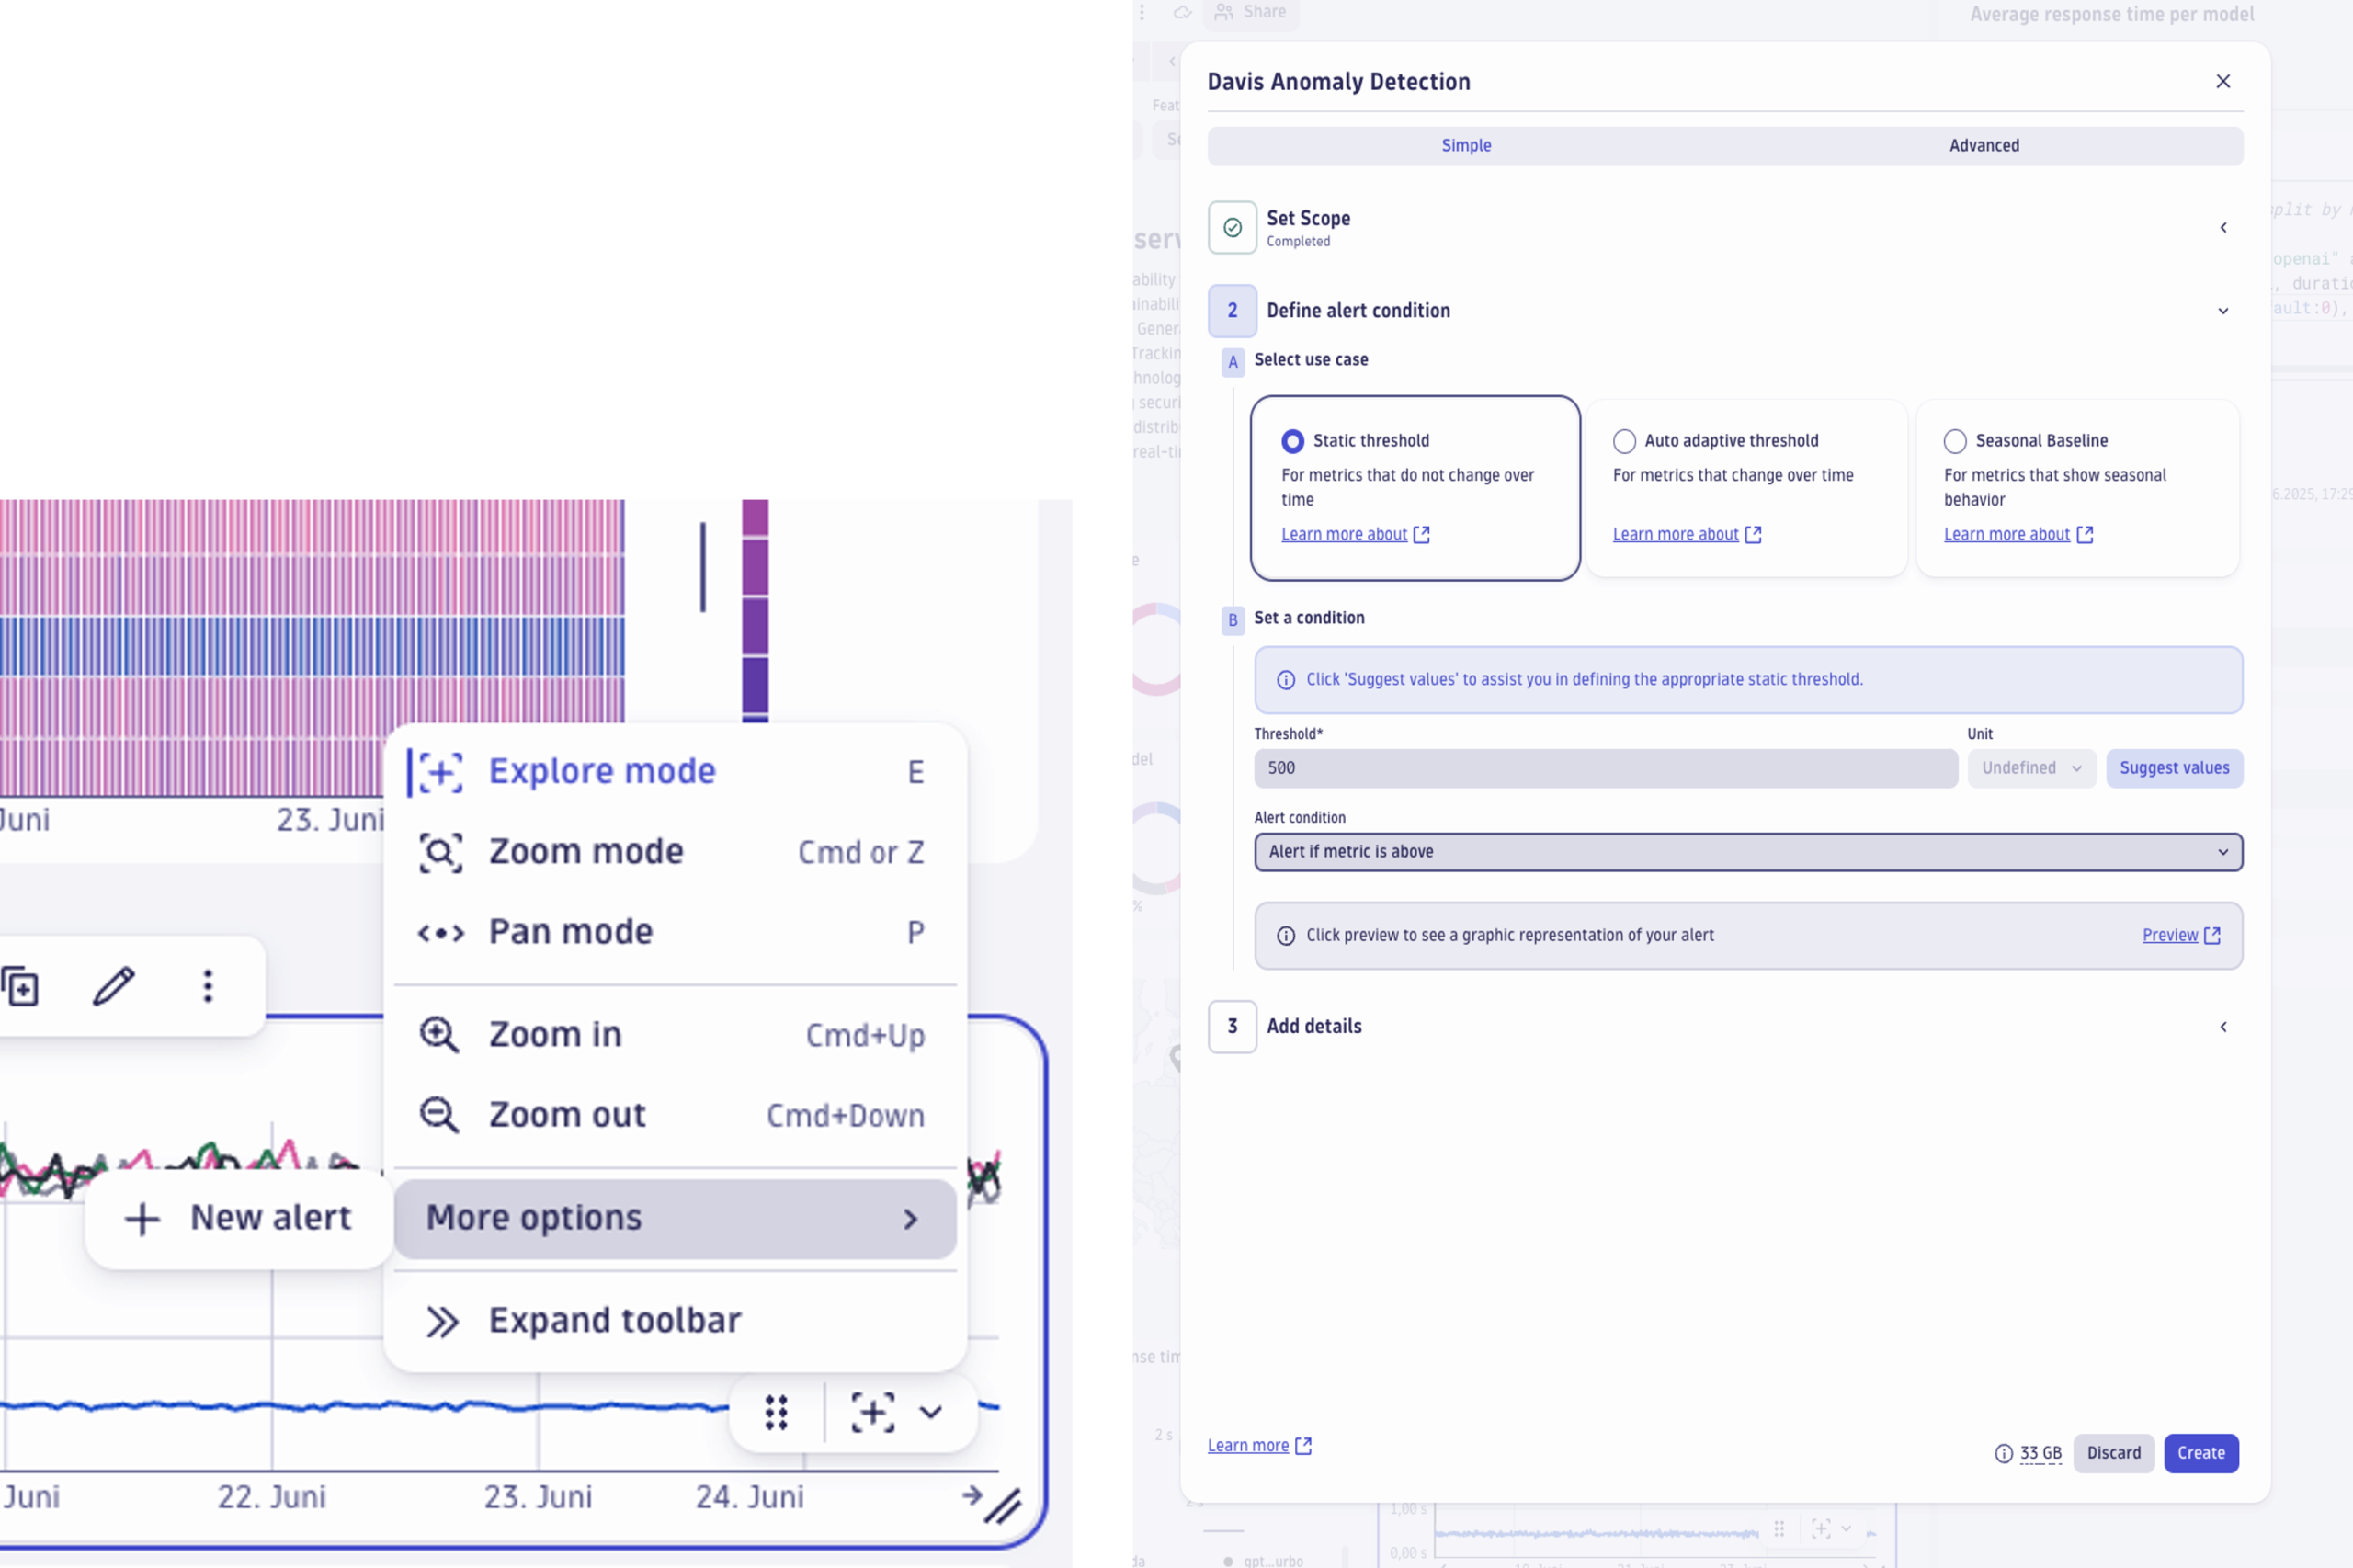This screenshot has width=2353, height=1568.
Task: Click the drag handle dots in the floating toolbar
Action: (x=775, y=1412)
